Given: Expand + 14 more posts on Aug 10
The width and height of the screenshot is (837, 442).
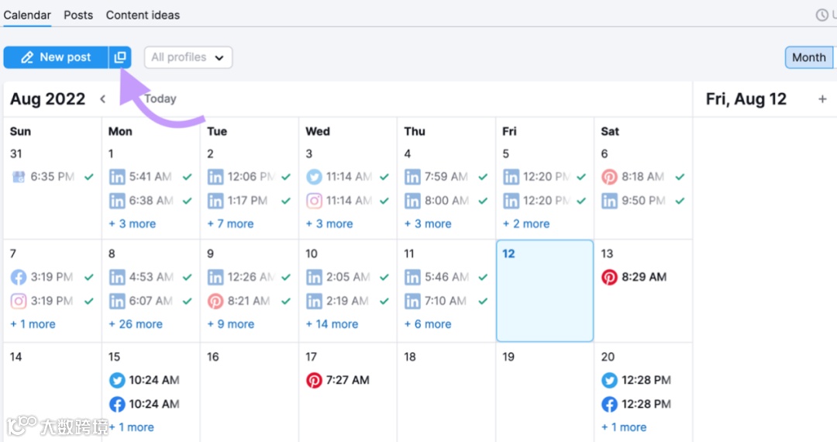Looking at the screenshot, I should 332,324.
